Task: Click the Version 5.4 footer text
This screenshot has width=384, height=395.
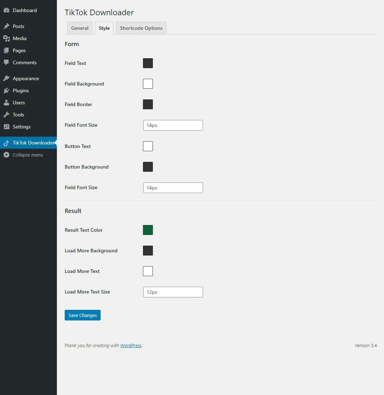Action: (366, 345)
